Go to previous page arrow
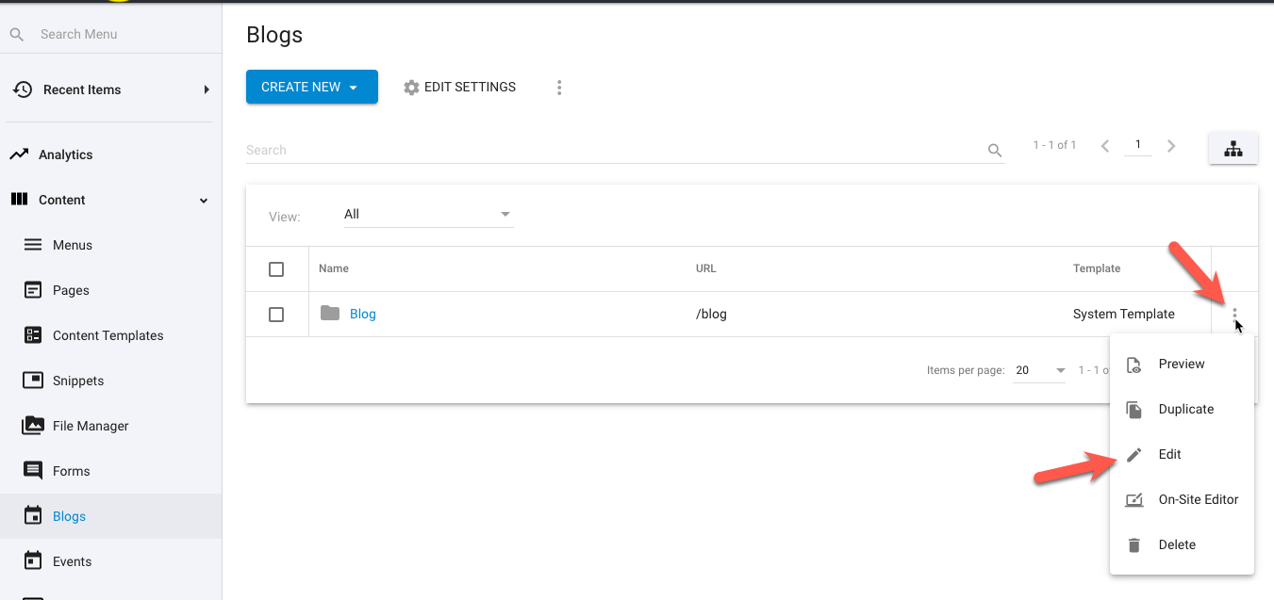 click(1105, 146)
